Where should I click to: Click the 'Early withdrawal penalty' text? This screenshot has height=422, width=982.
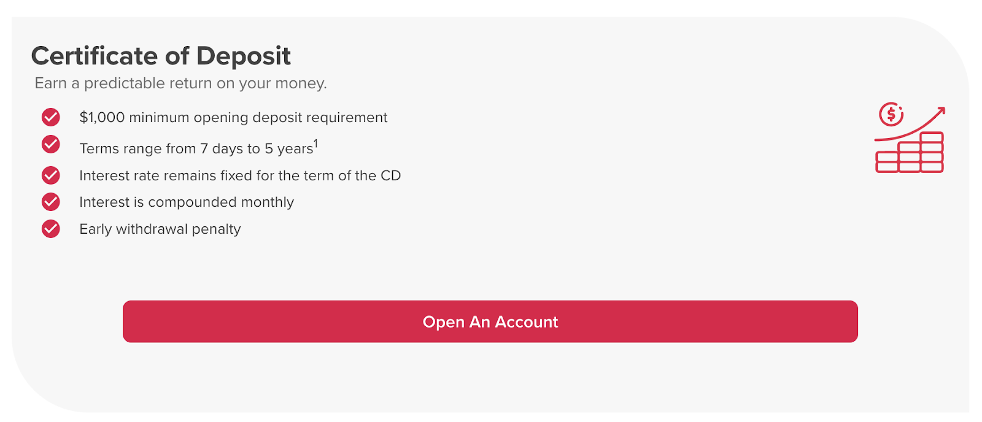(160, 229)
